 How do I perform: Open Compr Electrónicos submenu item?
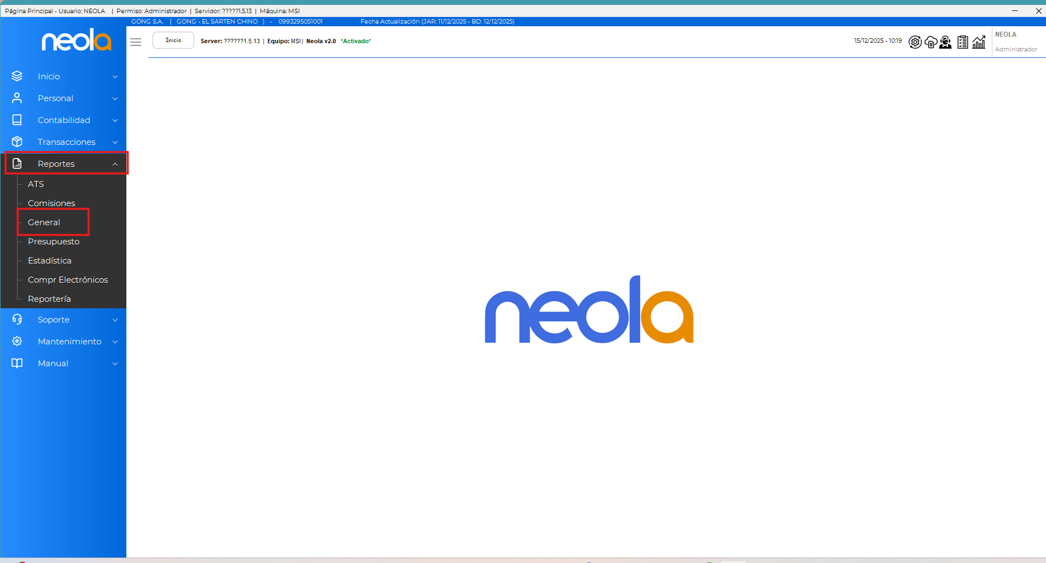(68, 280)
